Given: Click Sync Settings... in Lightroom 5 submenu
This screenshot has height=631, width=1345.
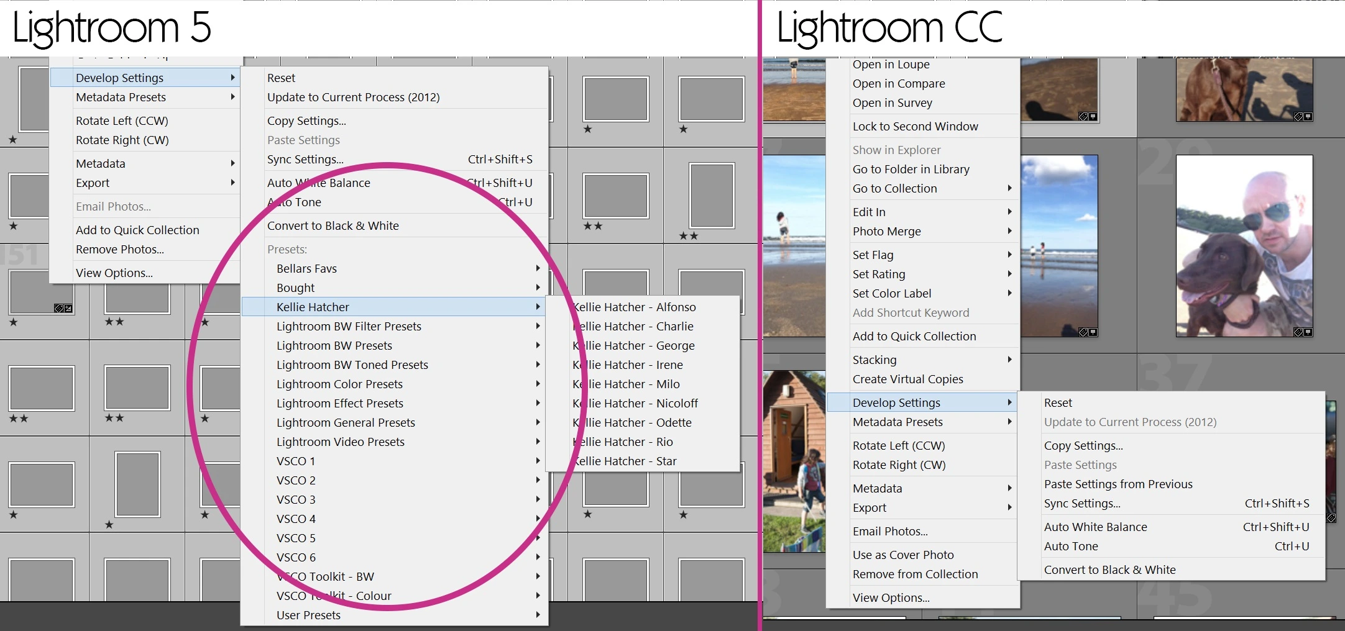Looking at the screenshot, I should click(395, 159).
